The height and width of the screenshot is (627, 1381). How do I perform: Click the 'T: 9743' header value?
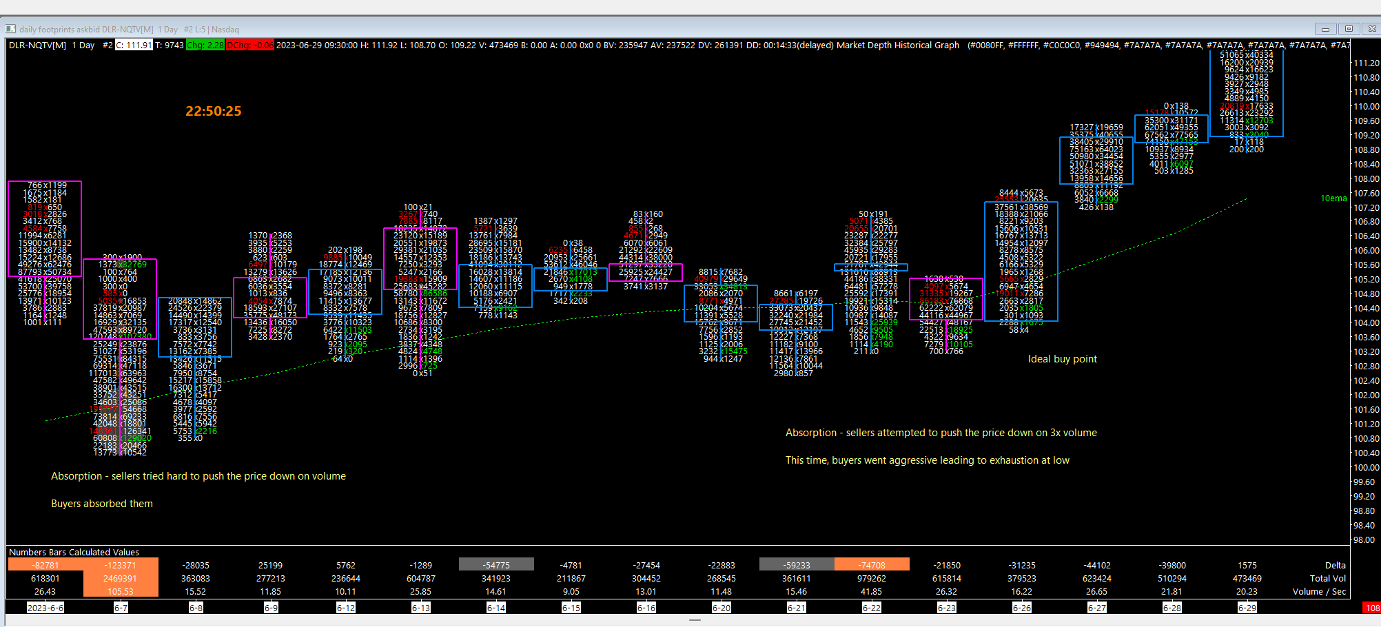[170, 45]
